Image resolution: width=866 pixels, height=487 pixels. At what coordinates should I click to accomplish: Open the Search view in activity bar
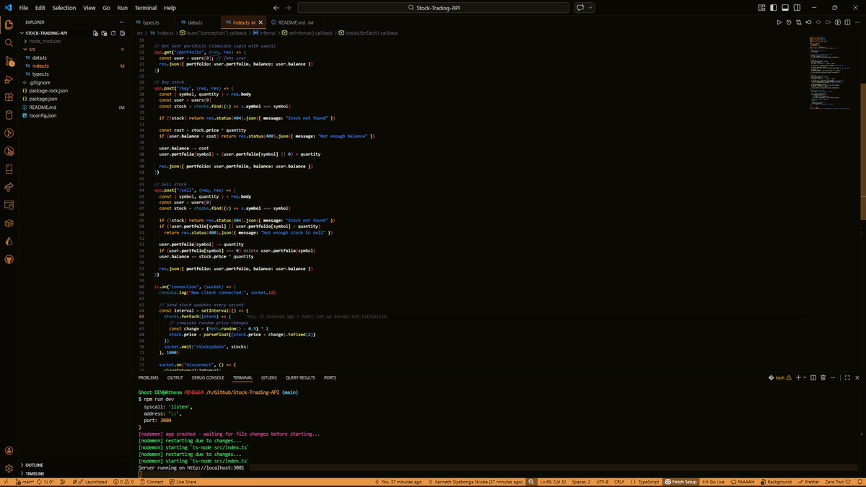click(9, 43)
